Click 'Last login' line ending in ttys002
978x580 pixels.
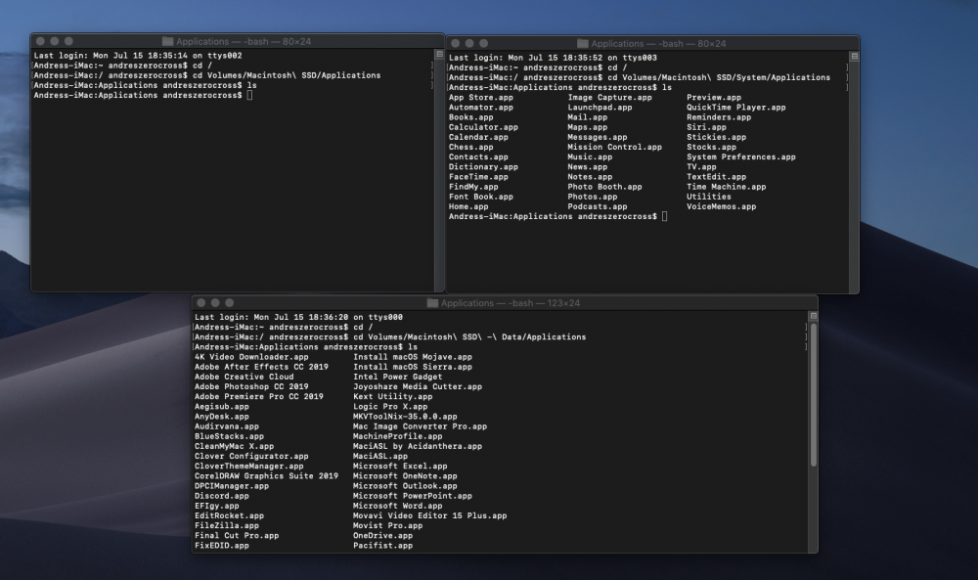pos(138,56)
